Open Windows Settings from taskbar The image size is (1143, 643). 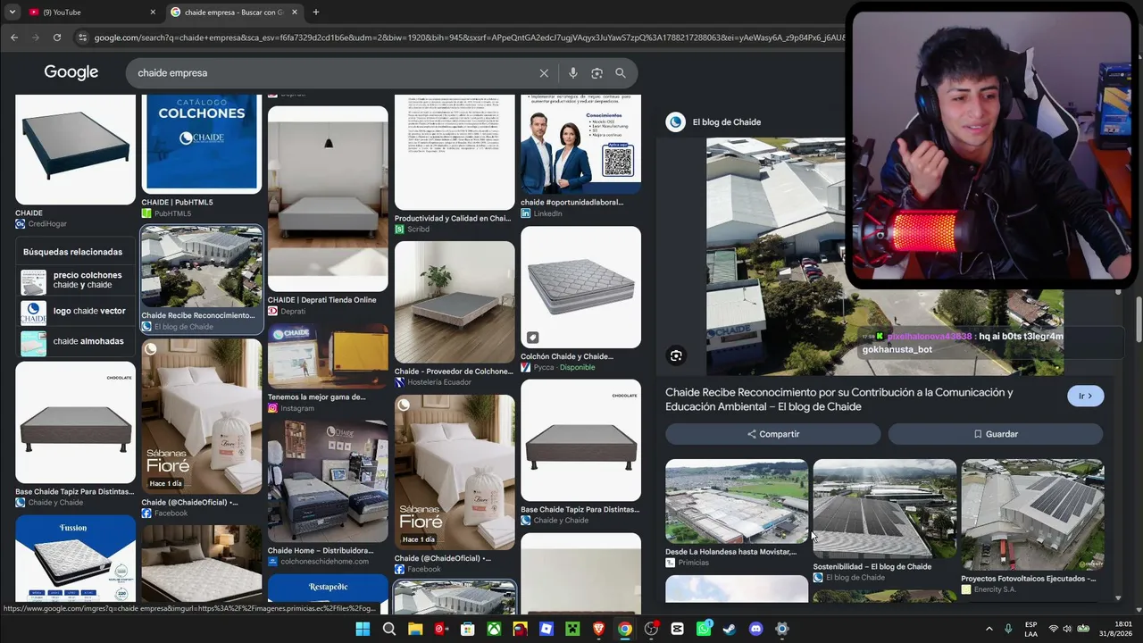[782, 629]
